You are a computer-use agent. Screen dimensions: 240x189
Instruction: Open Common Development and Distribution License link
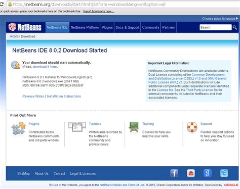point(187,78)
